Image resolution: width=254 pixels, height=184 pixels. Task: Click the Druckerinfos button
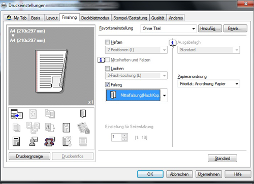[73, 156]
